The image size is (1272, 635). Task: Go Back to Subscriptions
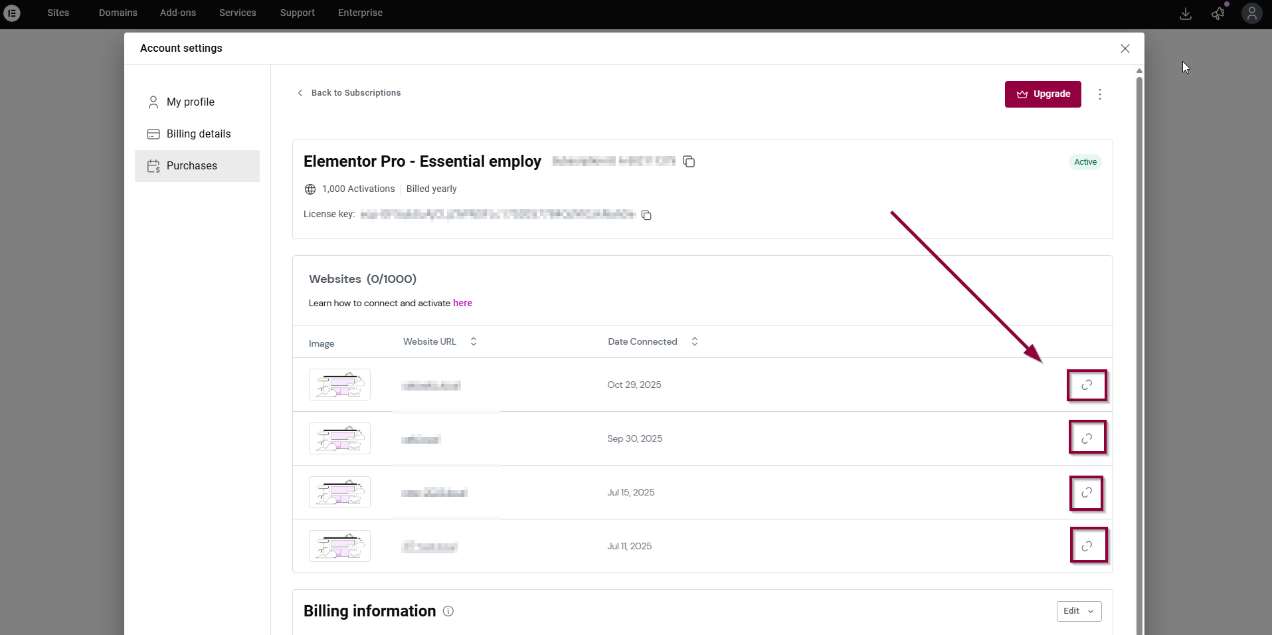pyautogui.click(x=349, y=93)
